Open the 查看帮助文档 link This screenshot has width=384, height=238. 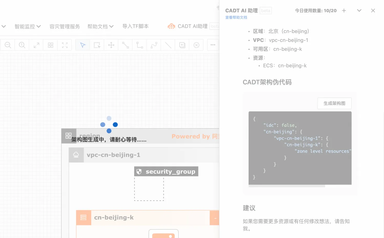236,17
